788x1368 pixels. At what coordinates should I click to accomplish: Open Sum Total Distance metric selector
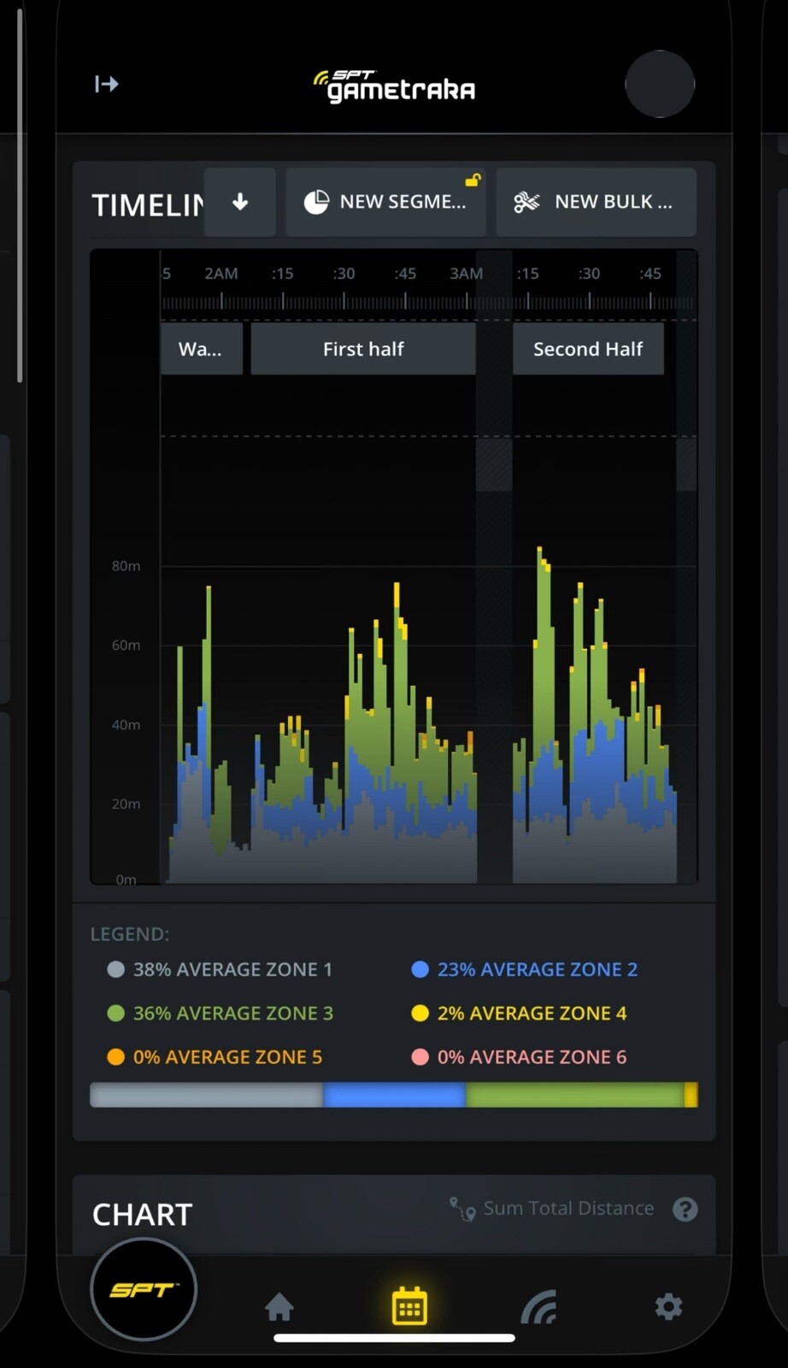[x=552, y=1208]
